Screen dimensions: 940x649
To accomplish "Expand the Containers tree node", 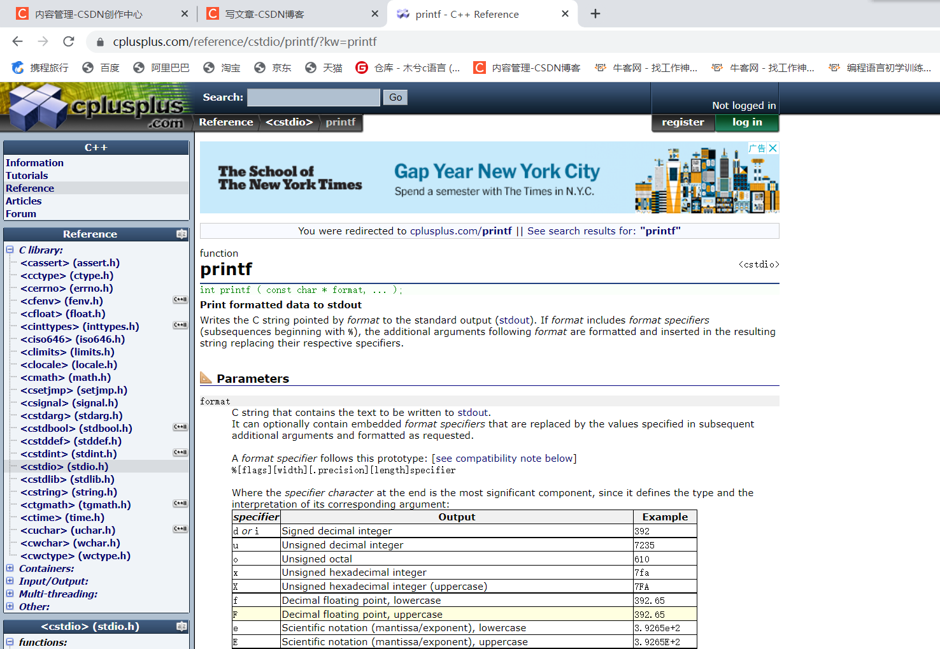I will [x=10, y=568].
